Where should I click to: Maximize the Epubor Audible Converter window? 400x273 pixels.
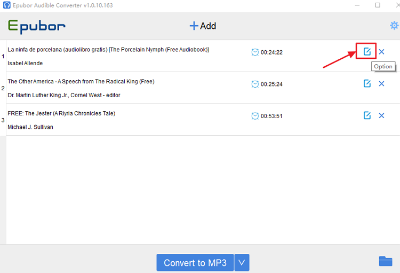click(378, 5)
